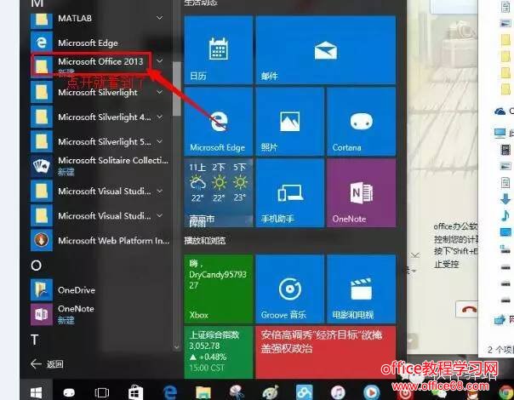Image resolution: width=514 pixels, height=400 pixels.
Task: Click the Microsoft Web Platform Installer icon
Action: 42,240
